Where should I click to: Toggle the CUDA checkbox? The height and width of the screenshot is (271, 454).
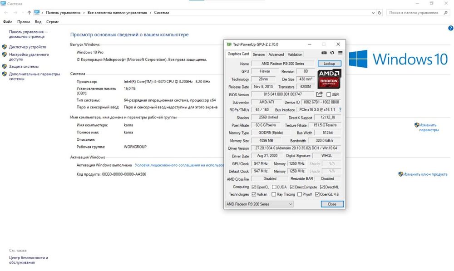274,187
